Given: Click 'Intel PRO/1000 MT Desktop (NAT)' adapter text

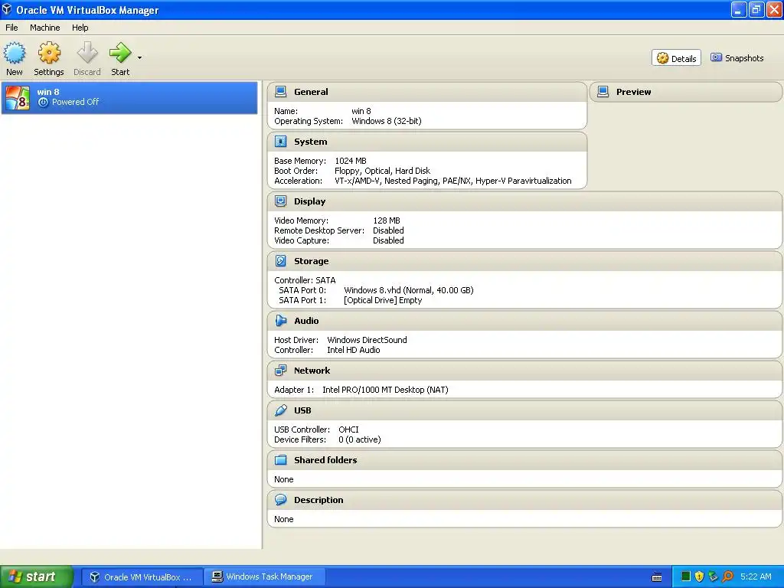Looking at the screenshot, I should [x=385, y=390].
